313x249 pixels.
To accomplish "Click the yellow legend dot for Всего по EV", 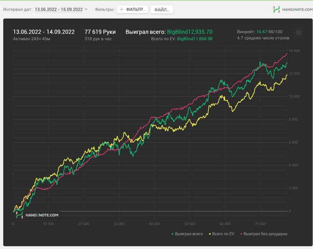I will 210,234.
